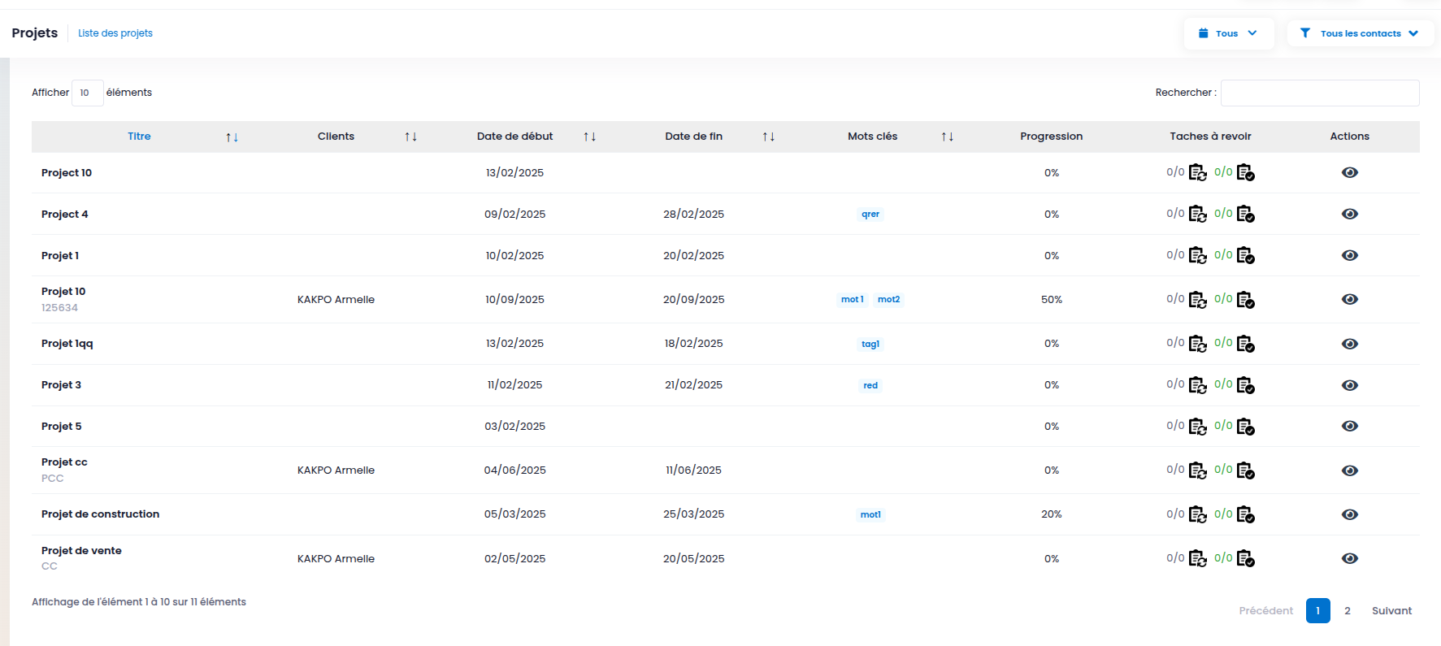Go to page 2 of the project list
This screenshot has height=646, width=1441.
point(1348,610)
